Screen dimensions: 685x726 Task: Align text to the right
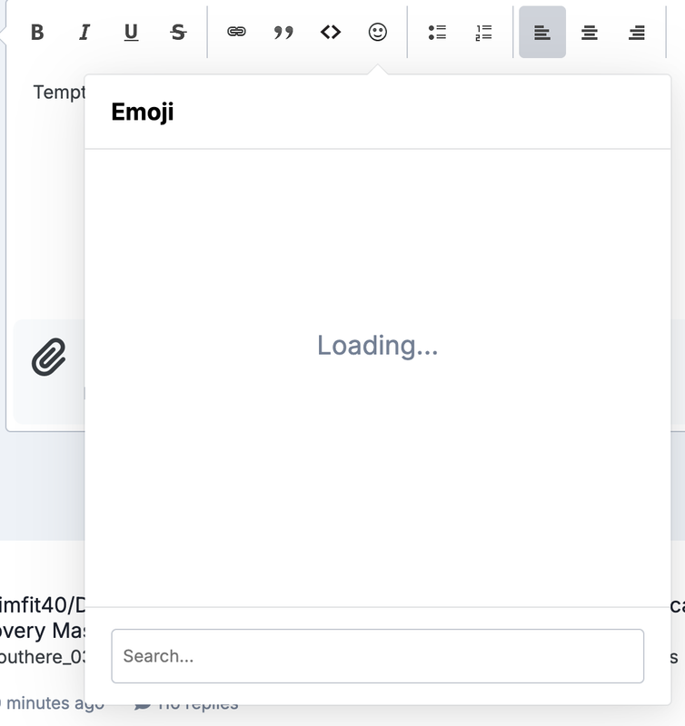637,32
